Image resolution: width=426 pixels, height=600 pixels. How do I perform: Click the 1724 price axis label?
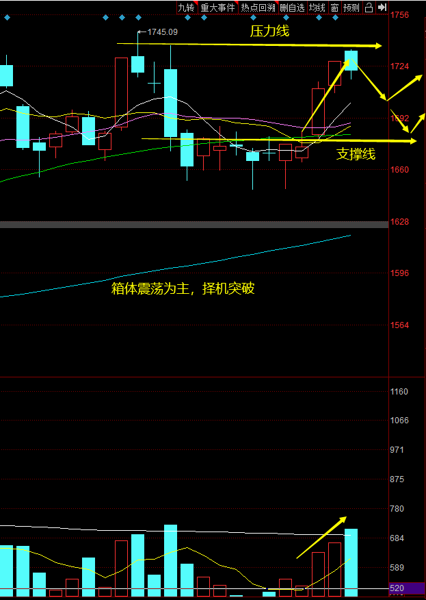pos(399,66)
